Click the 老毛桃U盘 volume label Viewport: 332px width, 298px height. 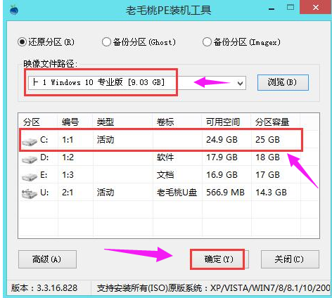click(177, 193)
